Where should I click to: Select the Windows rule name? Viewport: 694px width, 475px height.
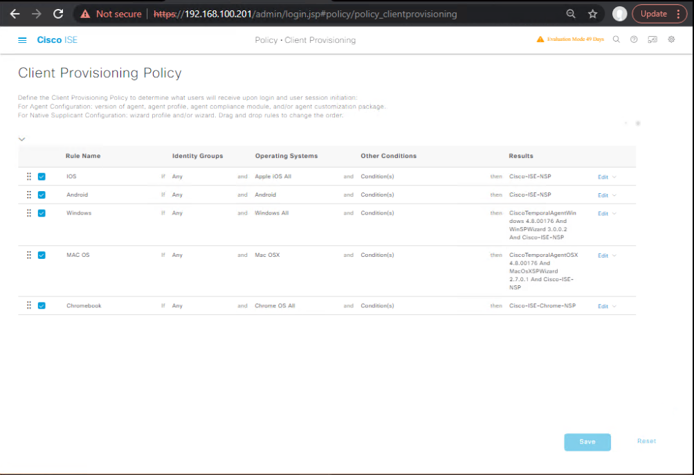pyautogui.click(x=79, y=213)
